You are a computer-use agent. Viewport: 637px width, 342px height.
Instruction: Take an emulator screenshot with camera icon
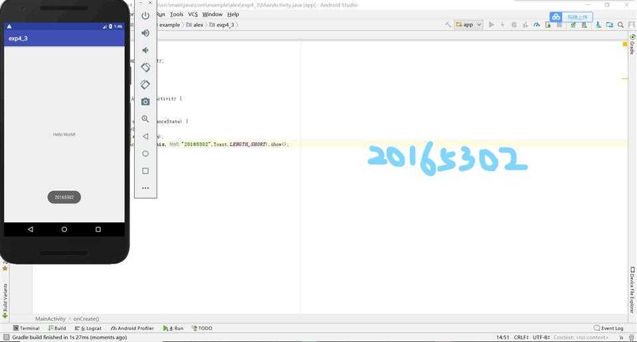(x=145, y=102)
